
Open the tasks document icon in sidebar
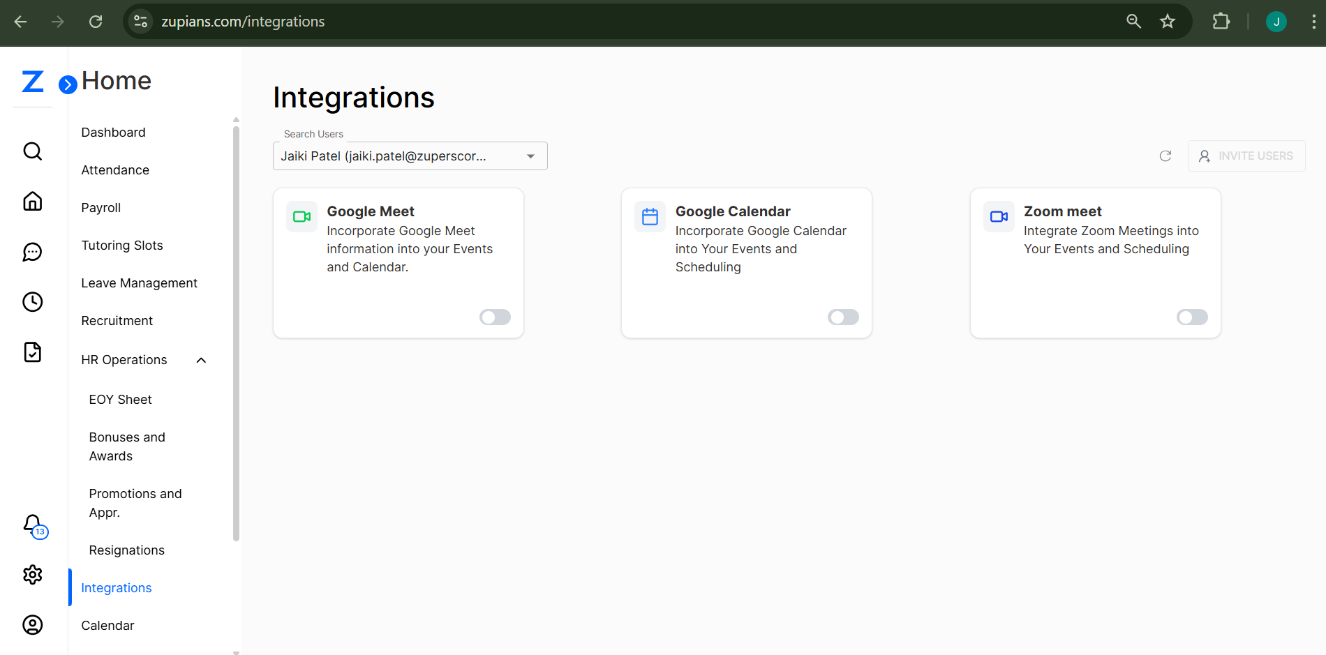pyautogui.click(x=32, y=352)
